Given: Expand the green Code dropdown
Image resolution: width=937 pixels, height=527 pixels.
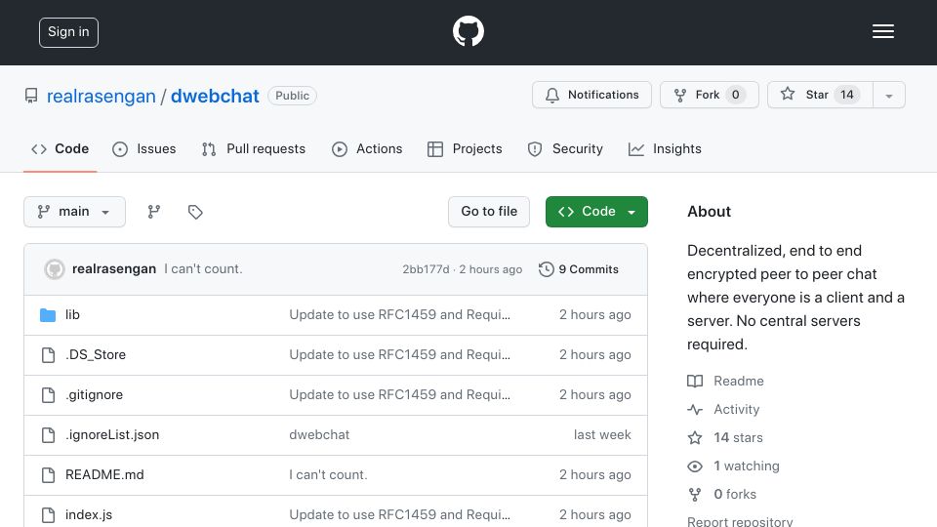Looking at the screenshot, I should tap(596, 212).
